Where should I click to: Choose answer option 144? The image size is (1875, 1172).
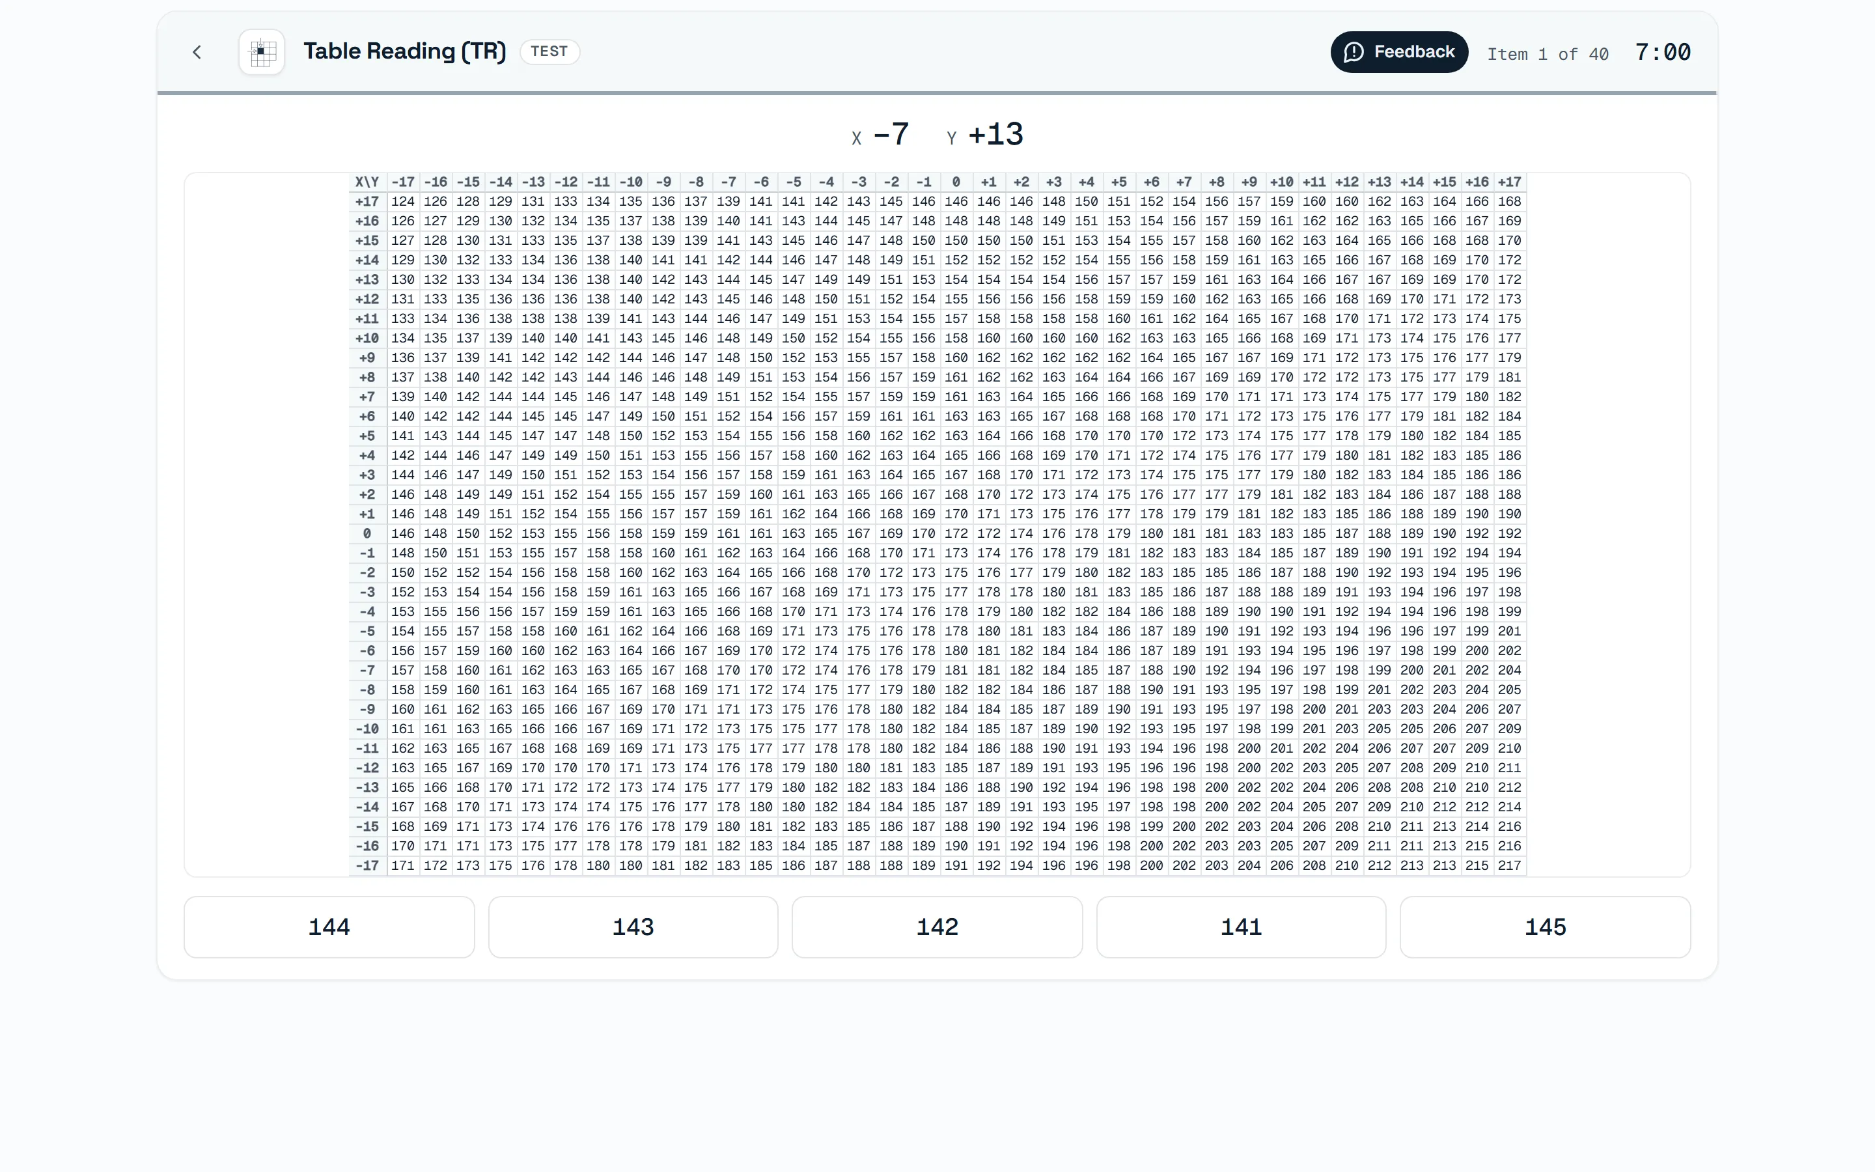(x=329, y=927)
